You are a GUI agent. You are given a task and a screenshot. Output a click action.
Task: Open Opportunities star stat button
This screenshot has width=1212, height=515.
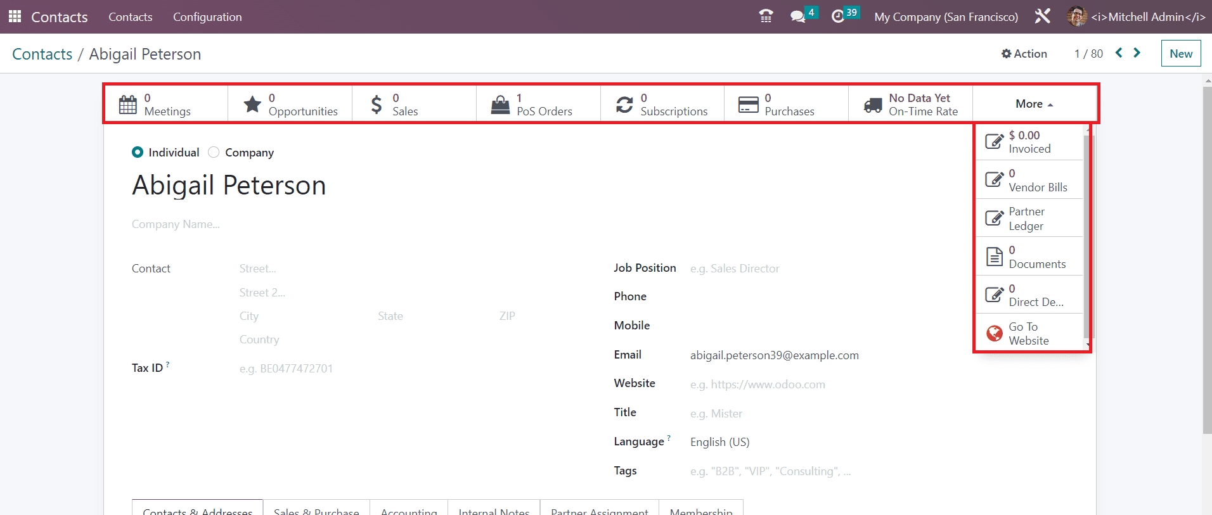(290, 105)
